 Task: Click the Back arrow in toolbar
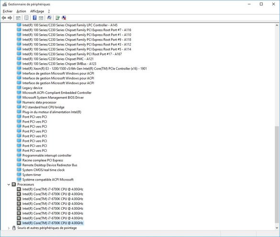point(4,18)
